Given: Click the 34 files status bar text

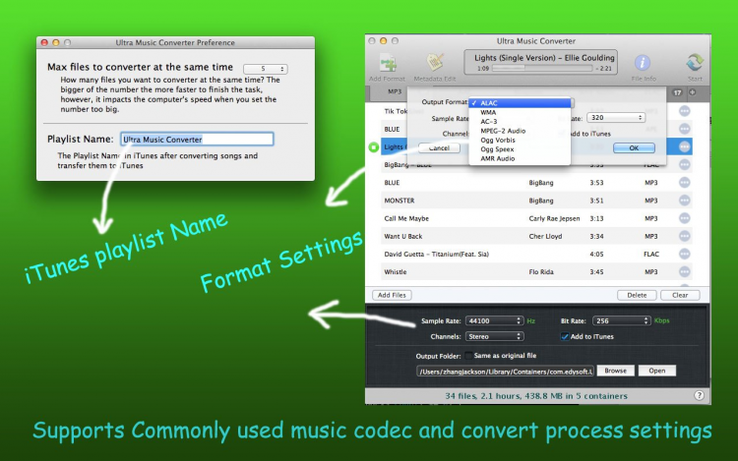Looking at the screenshot, I should pos(536,396).
